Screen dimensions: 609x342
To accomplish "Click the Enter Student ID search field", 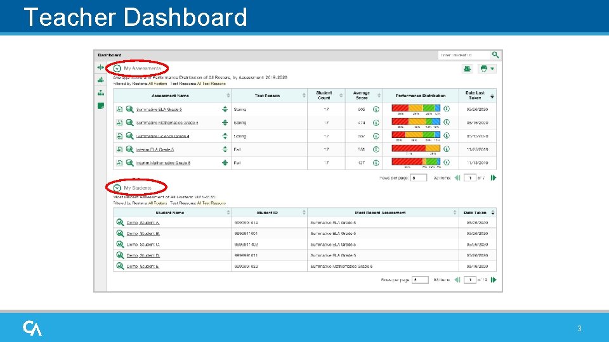I will pos(464,55).
